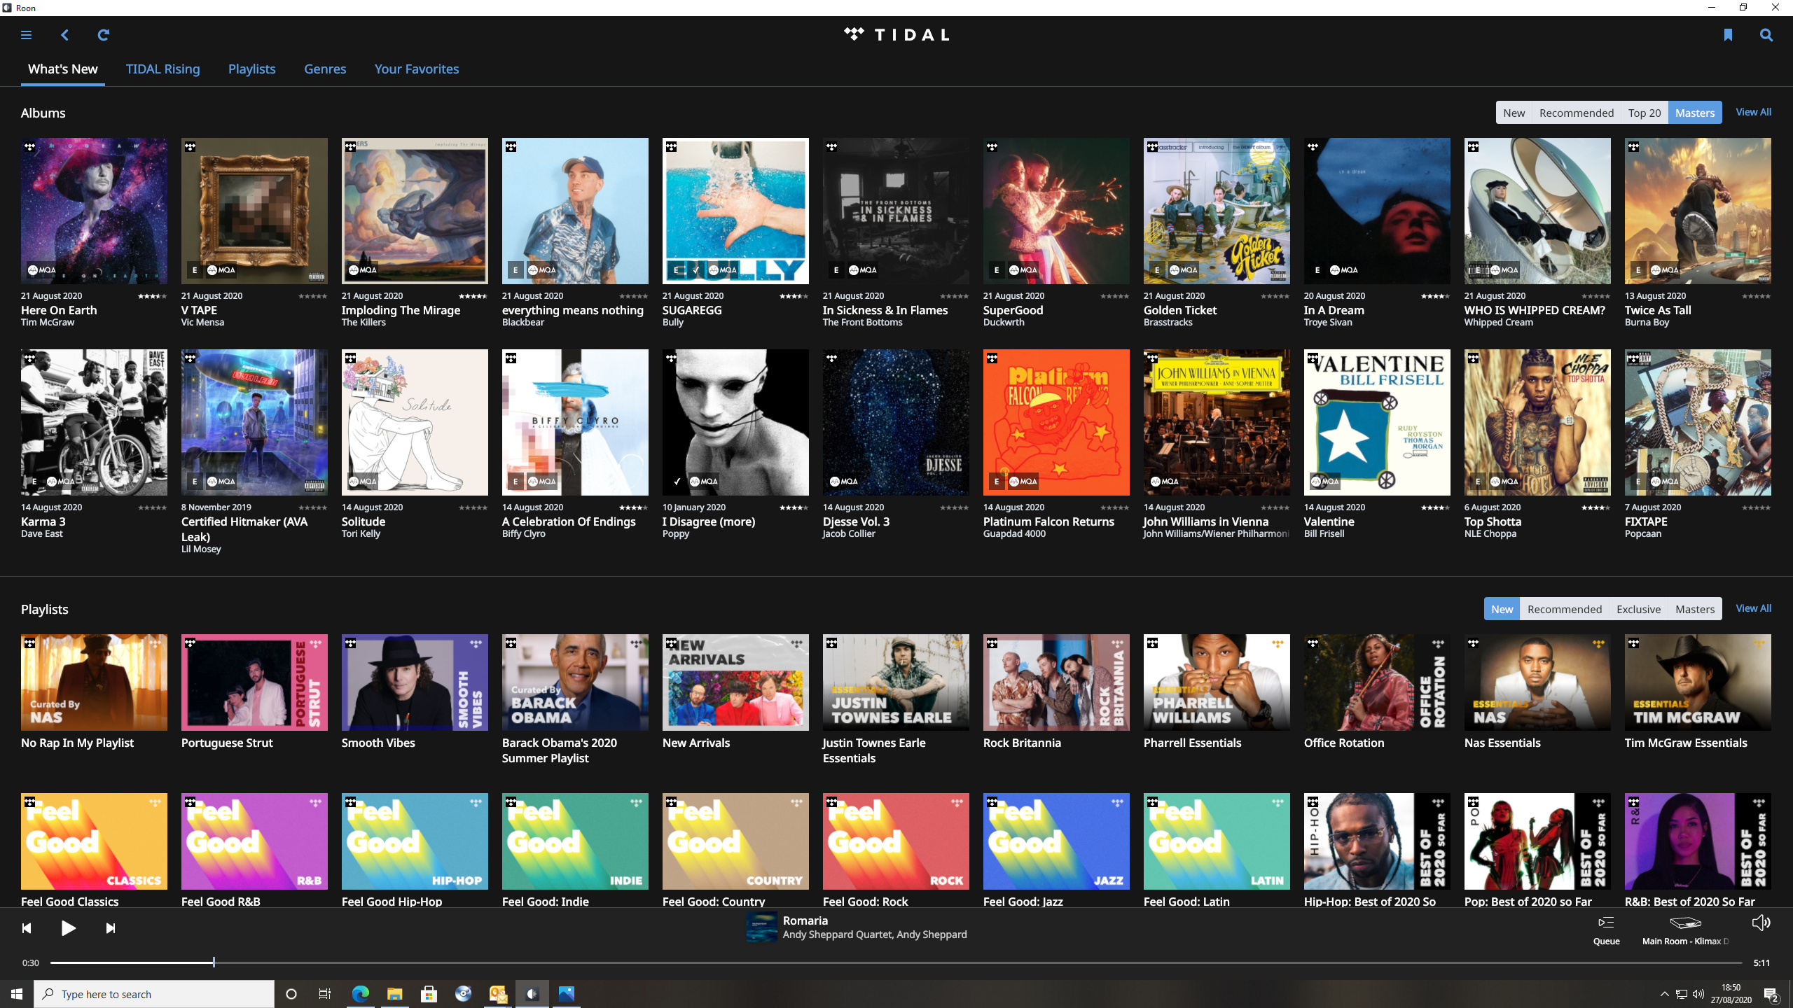Open volume control speaker icon

pyautogui.click(x=1761, y=923)
